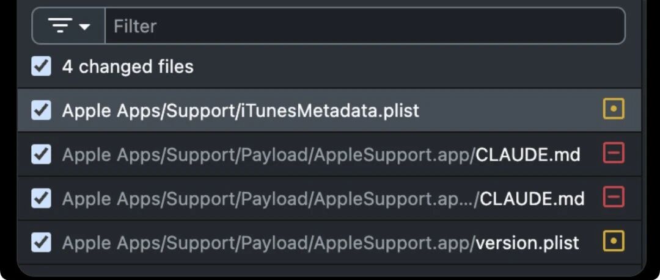Click the gray Apple Apps/Support/Payload path of version.plist
Screen dimensions: 660x280
pos(186,243)
